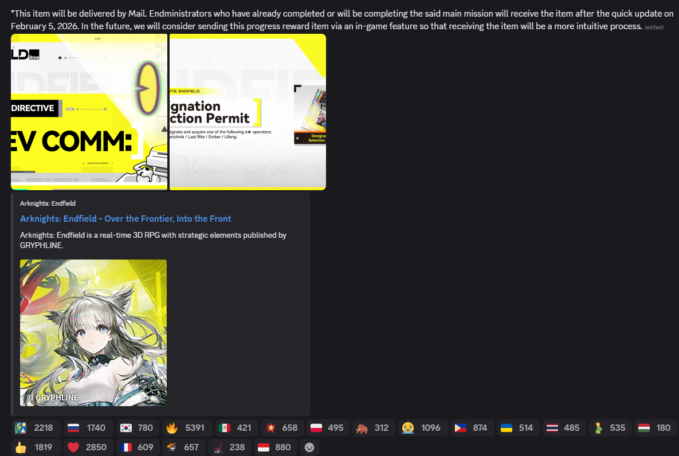
Task: Click the France flag reaction with 609
Action: pyautogui.click(x=138, y=447)
